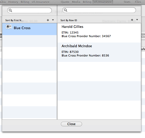Select the Archibald McIndoe entry
The image size is (145, 138).
[x=99, y=52]
